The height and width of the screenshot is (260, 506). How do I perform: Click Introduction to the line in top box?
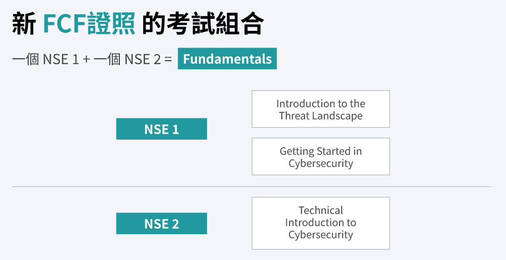(x=321, y=104)
